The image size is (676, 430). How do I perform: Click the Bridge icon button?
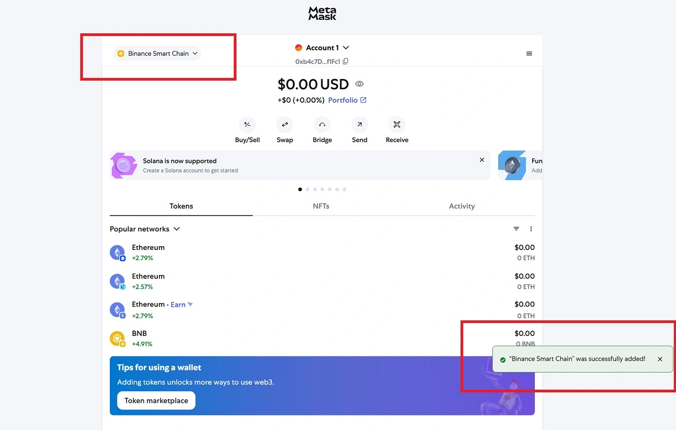[322, 124]
